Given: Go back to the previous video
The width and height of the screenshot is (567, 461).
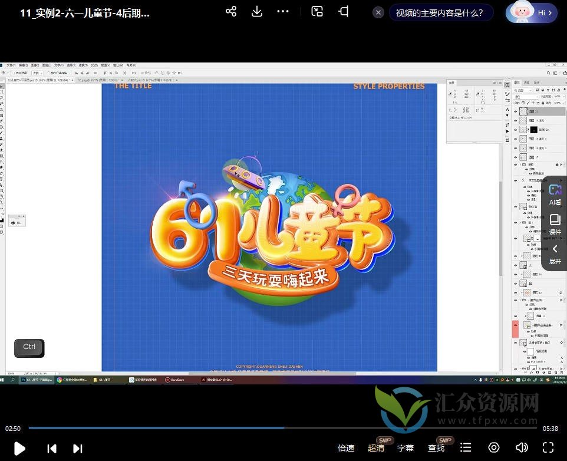Looking at the screenshot, I should pos(52,448).
